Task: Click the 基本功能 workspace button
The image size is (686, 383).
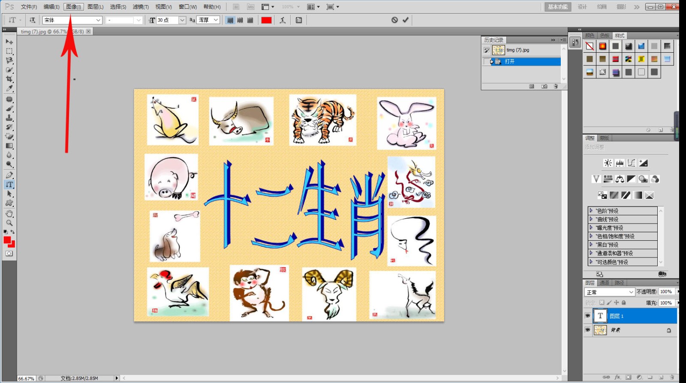Action: 558,7
